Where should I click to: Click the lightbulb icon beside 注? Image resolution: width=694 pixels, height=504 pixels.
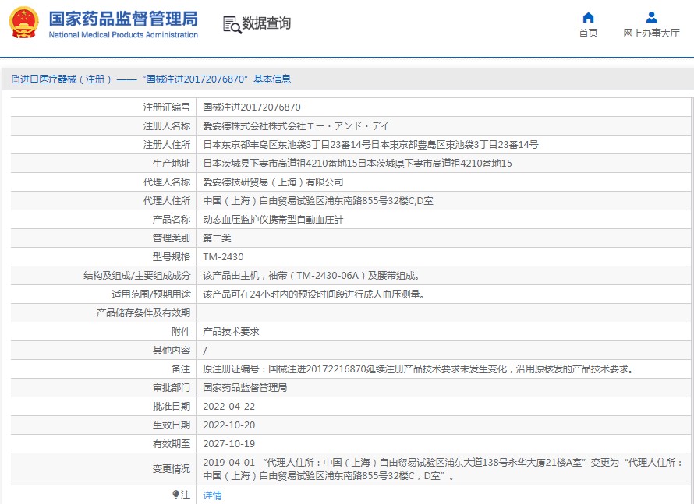[175, 494]
